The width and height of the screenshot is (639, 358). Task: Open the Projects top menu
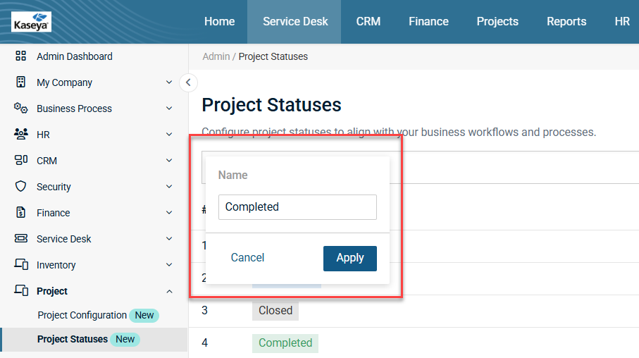(x=497, y=22)
